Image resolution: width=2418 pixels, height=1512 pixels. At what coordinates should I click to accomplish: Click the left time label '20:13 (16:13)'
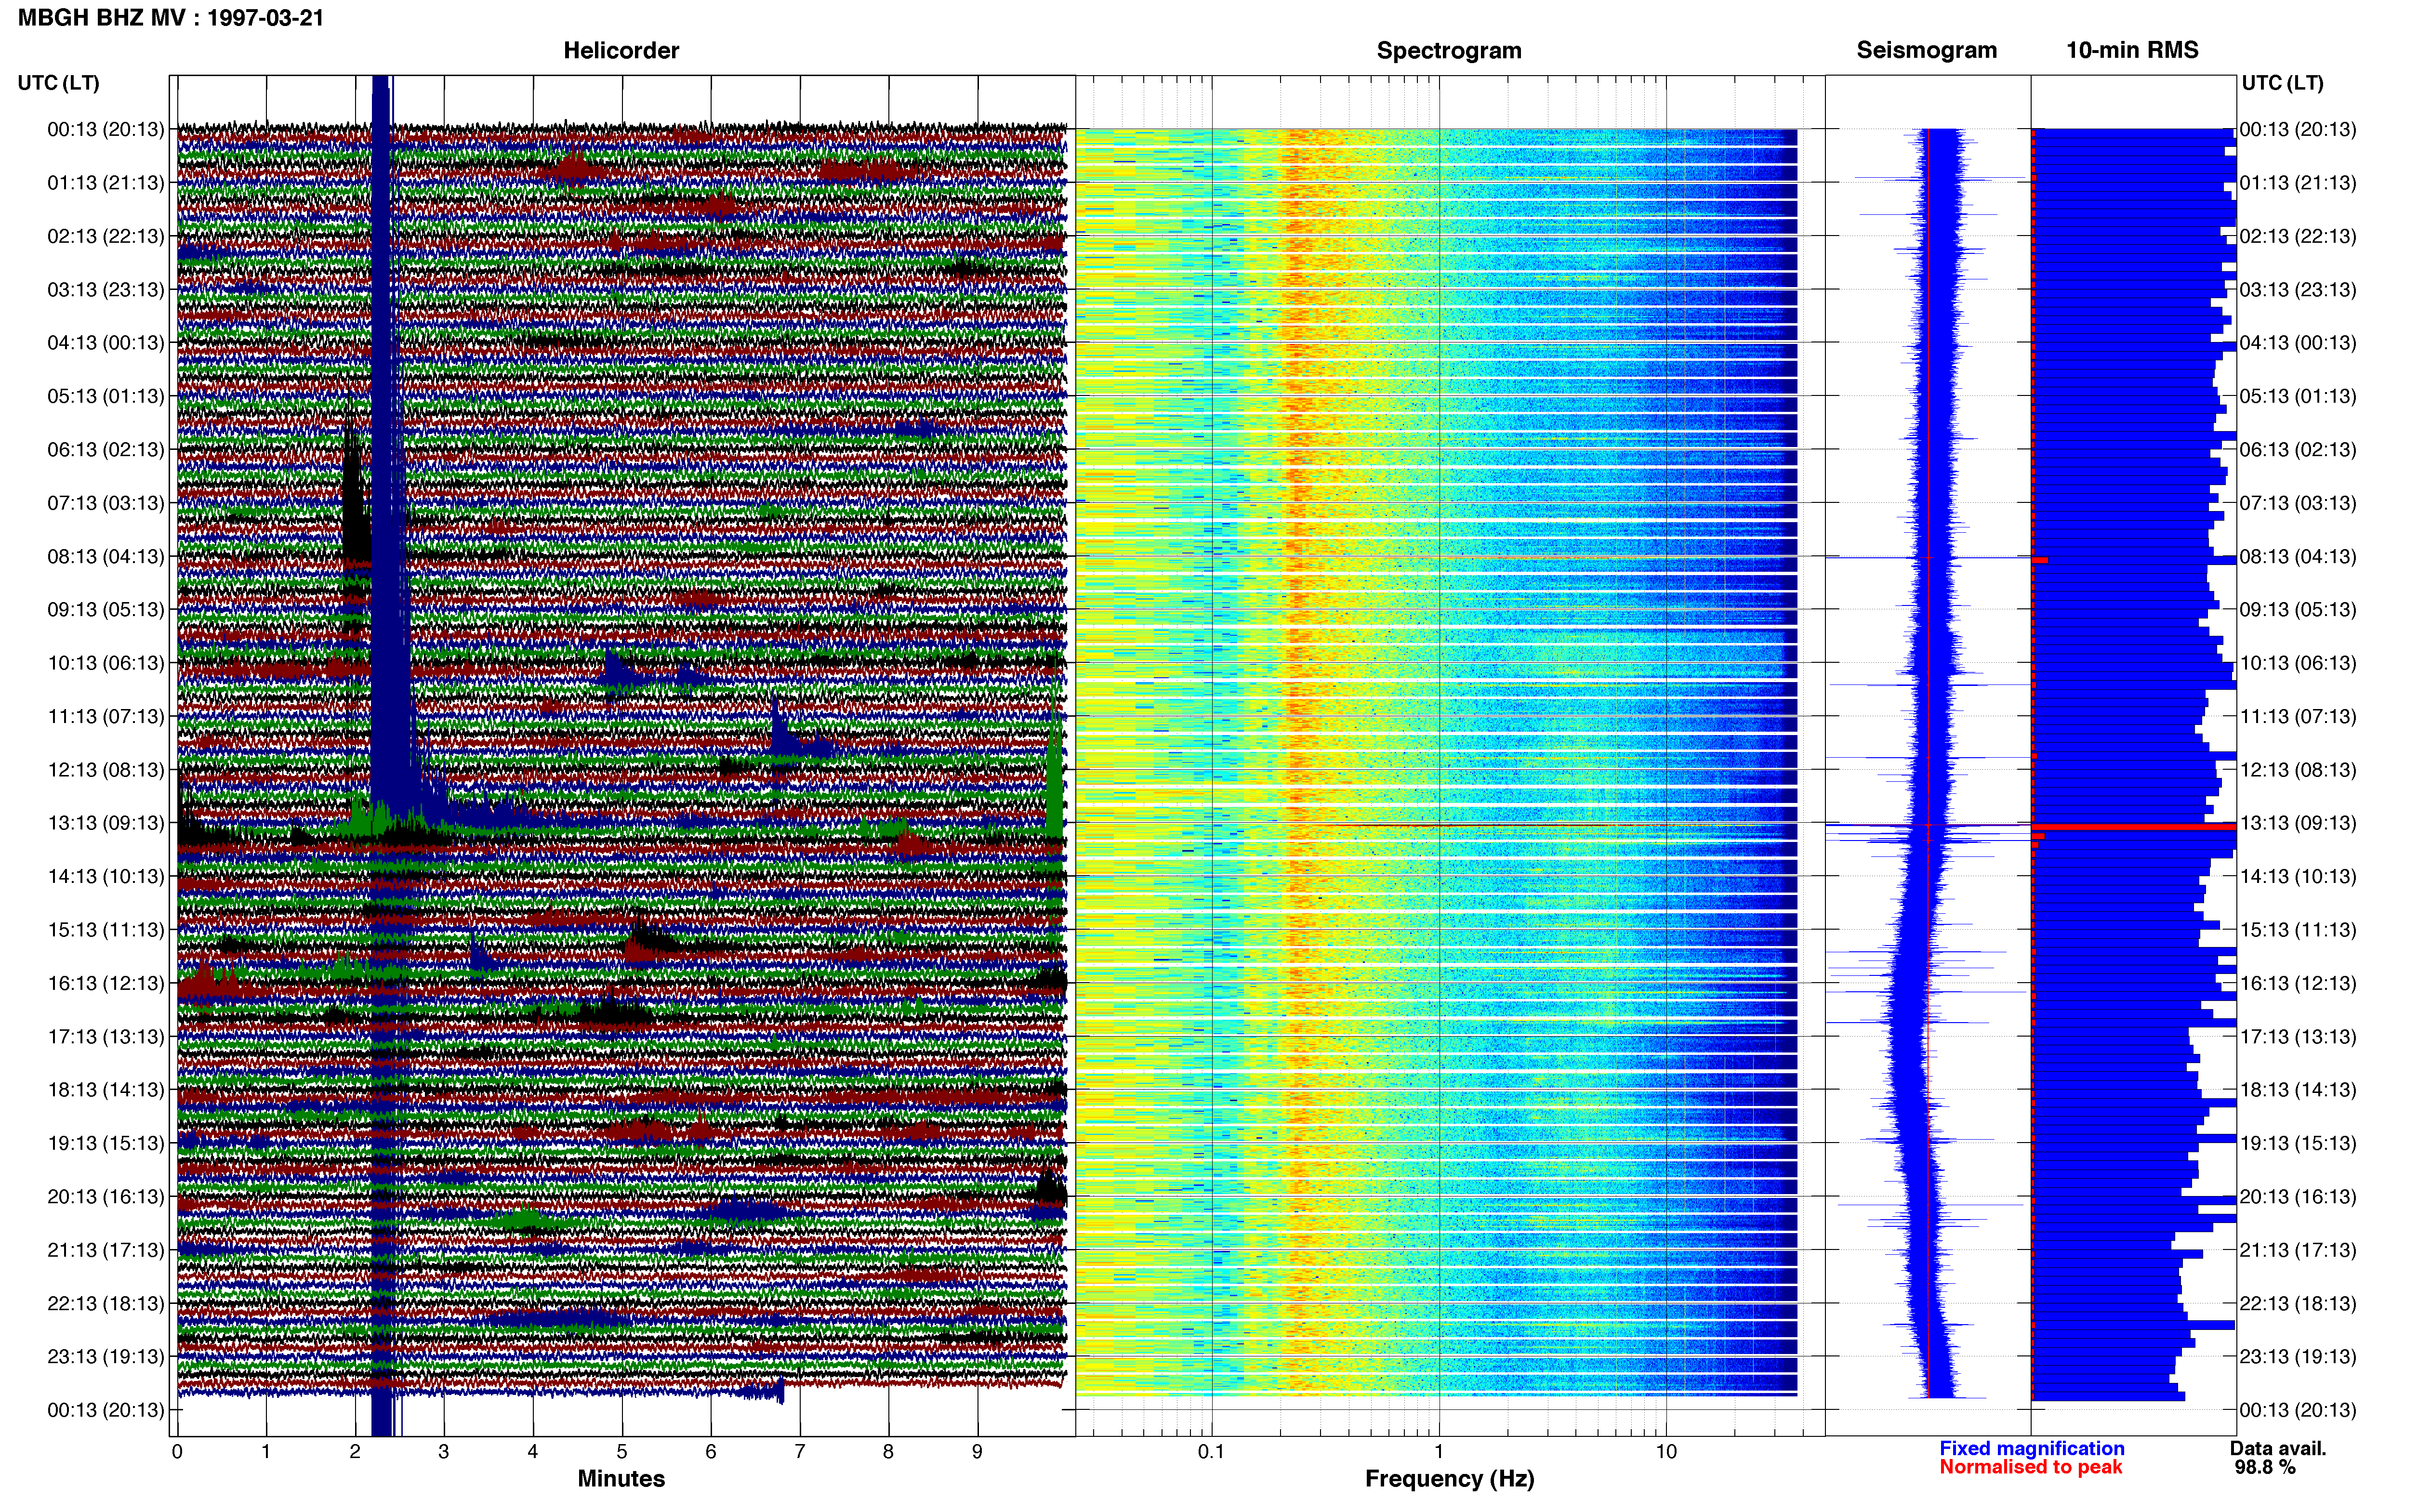click(106, 1197)
